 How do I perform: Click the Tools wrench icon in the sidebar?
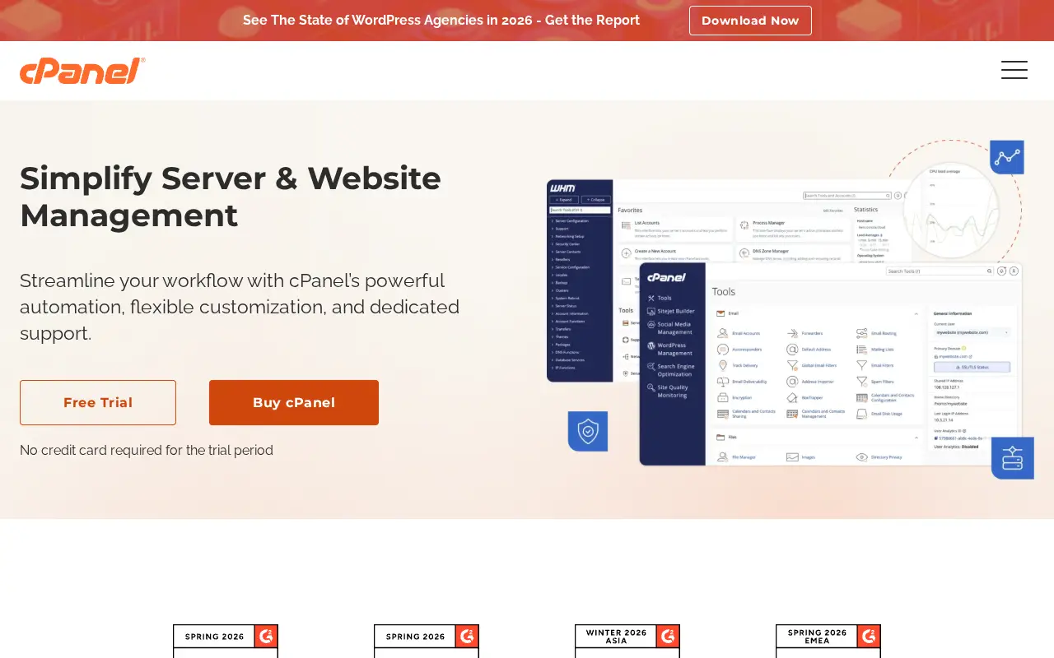pyautogui.click(x=651, y=298)
